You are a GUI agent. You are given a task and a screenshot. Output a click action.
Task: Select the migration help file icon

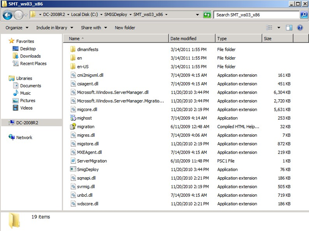pos(73,126)
